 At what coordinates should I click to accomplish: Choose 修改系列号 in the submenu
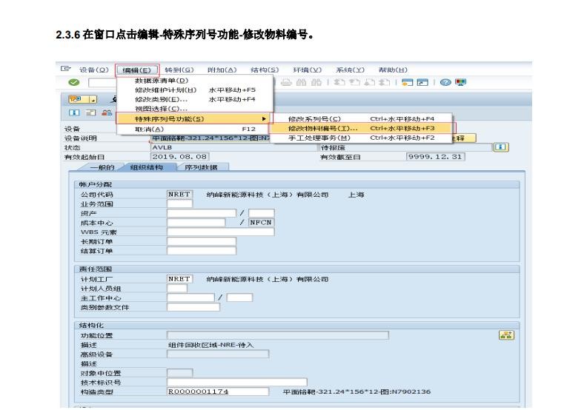[x=315, y=118]
